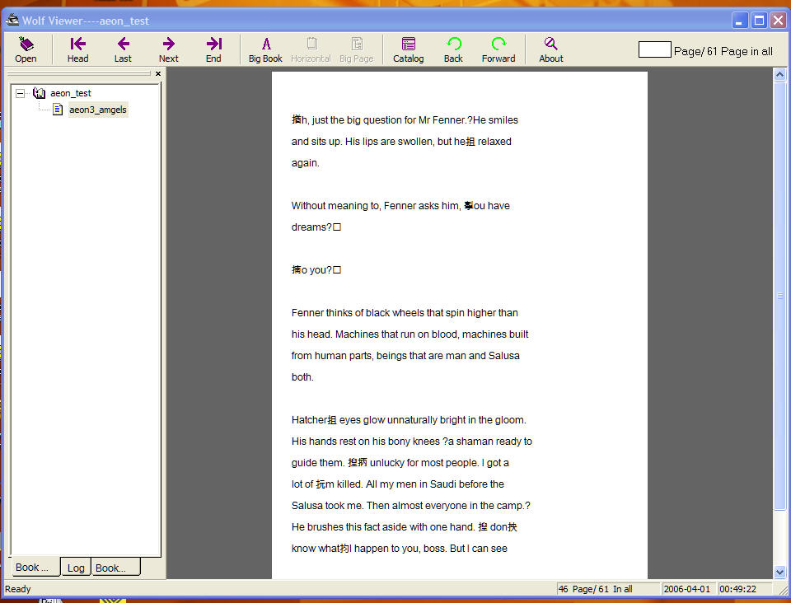Click the scrollbar down arrow

779,572
